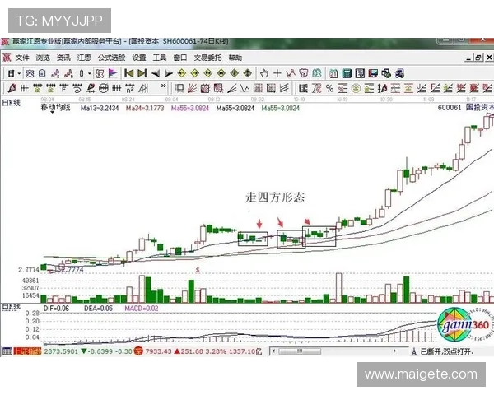Screen dimensions: 494x395
Task: Open the 窗口 menu
Action: [180, 58]
